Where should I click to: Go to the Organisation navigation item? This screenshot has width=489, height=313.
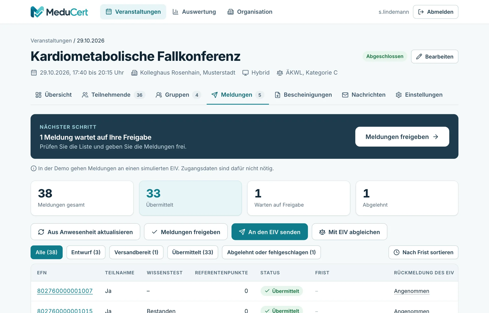point(250,12)
